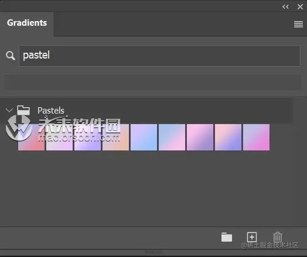Close the Gradients panel
Image resolution: width=307 pixels, height=257 pixels.
[300, 7]
